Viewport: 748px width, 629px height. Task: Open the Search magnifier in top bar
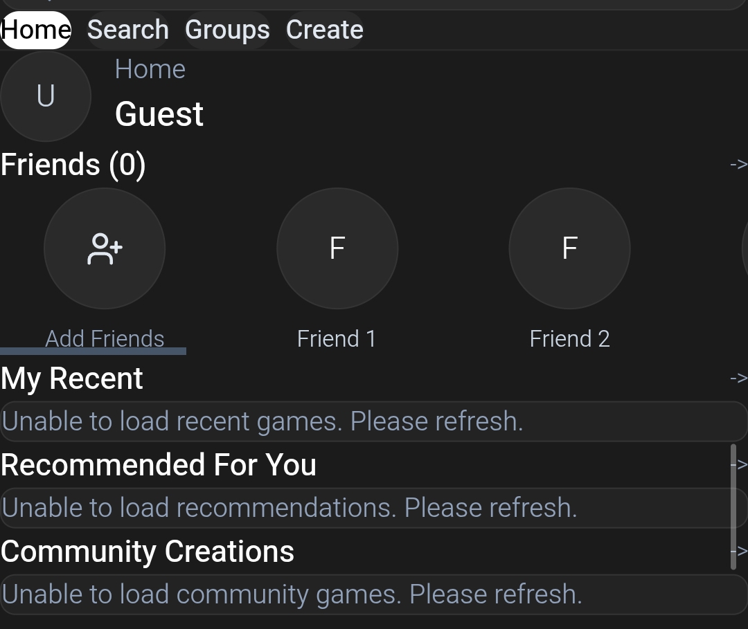click(127, 29)
